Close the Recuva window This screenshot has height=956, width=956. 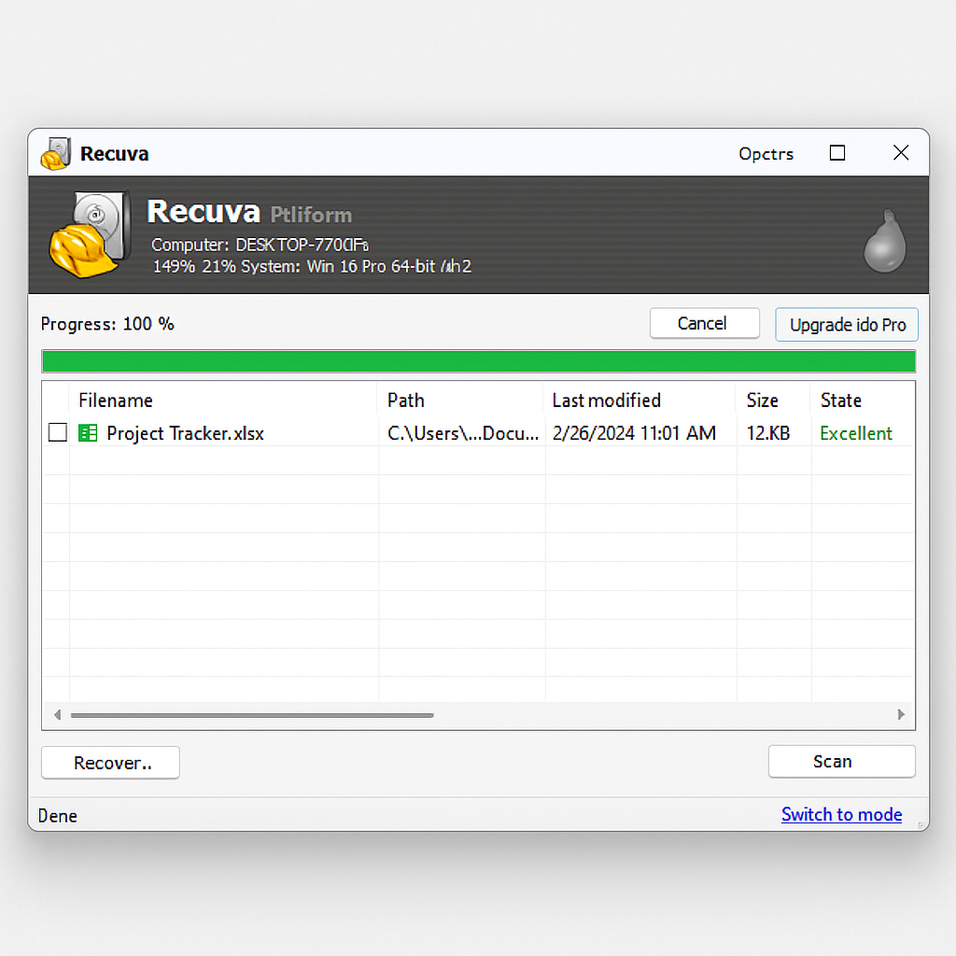click(901, 152)
